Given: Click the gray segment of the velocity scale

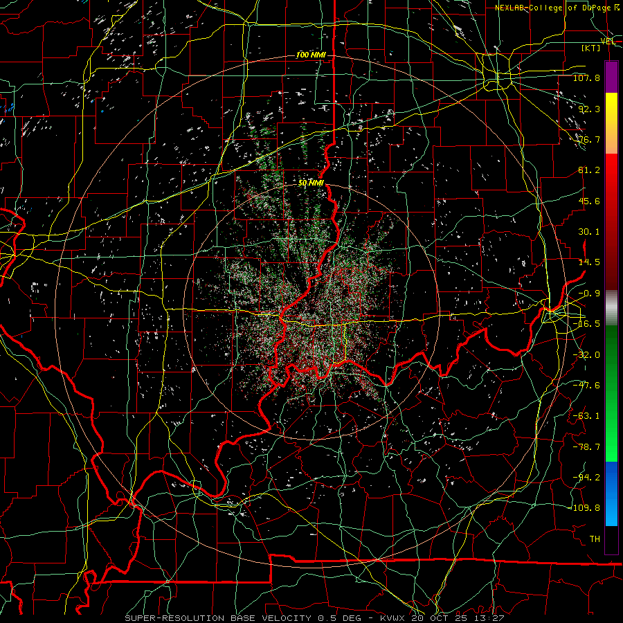Looking at the screenshot, I should 611,308.
